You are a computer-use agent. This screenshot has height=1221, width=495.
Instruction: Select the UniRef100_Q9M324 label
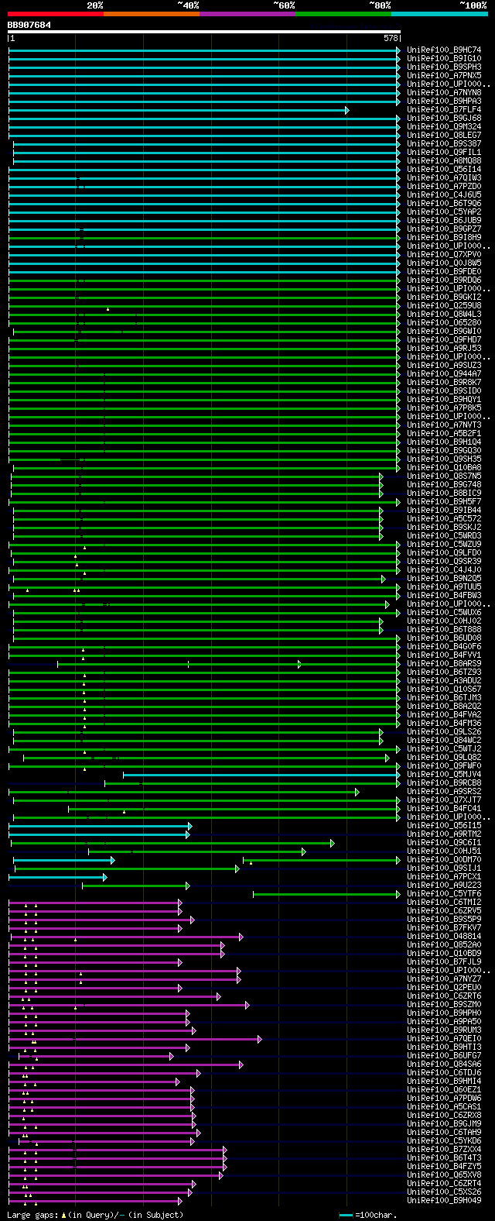tap(444, 127)
